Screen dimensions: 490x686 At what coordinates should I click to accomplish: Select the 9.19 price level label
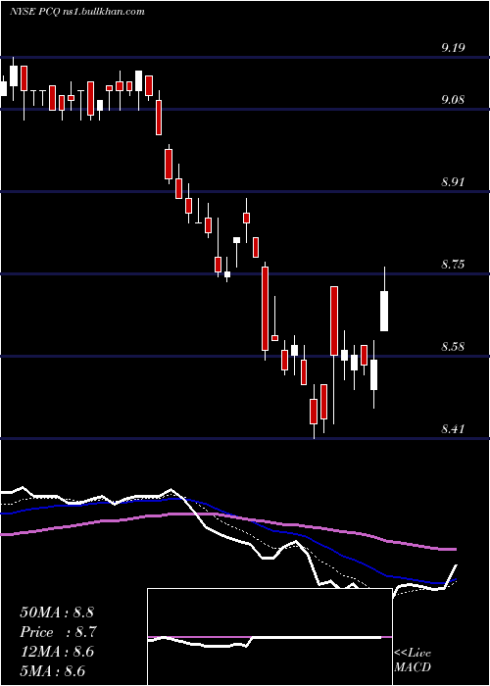click(452, 48)
